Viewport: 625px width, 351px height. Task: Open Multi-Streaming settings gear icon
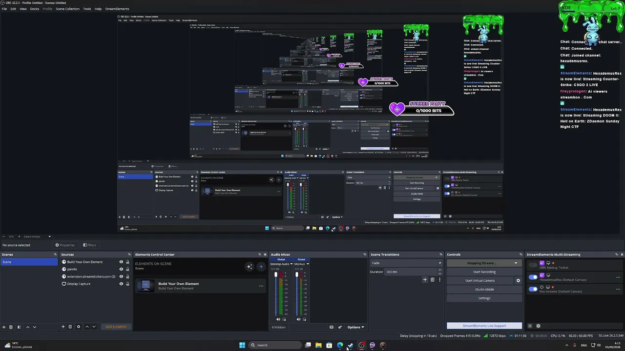(x=538, y=326)
